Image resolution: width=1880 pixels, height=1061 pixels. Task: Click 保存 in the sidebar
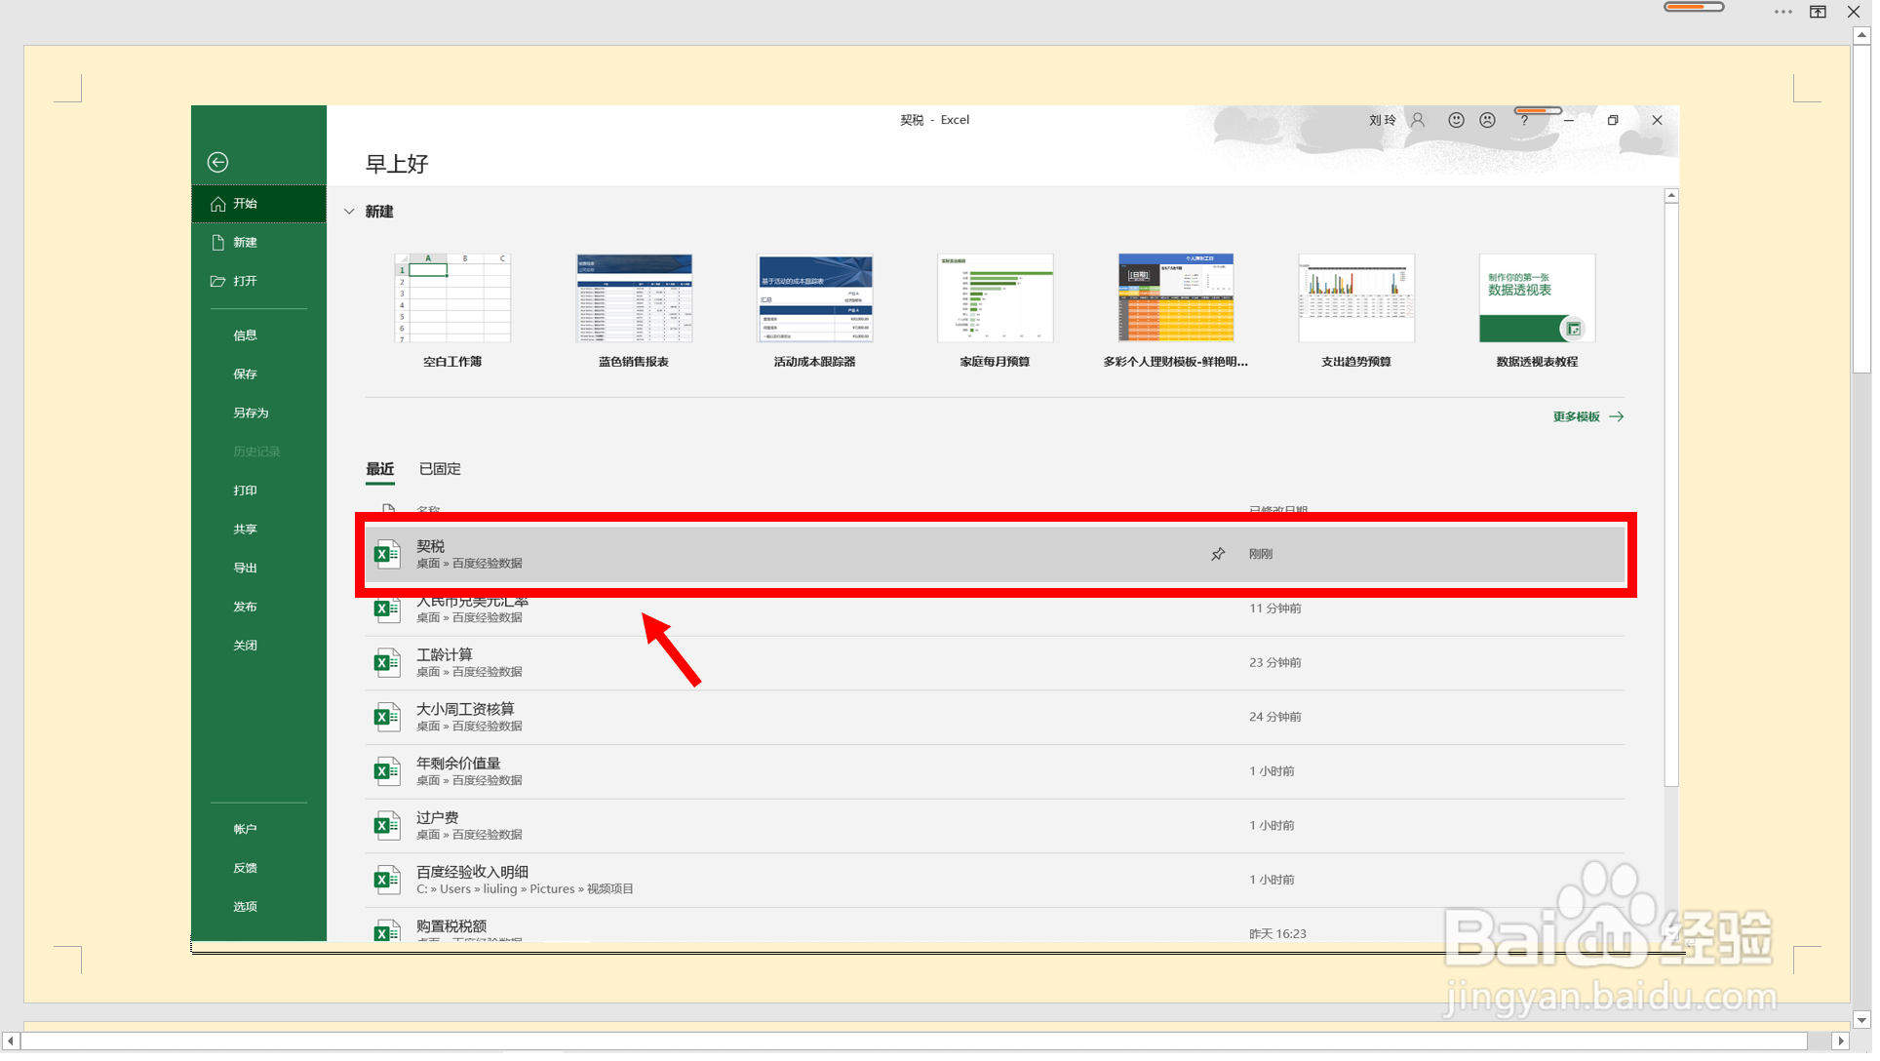click(259, 375)
